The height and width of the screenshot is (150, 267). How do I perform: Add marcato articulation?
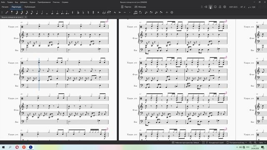[x=115, y=12]
